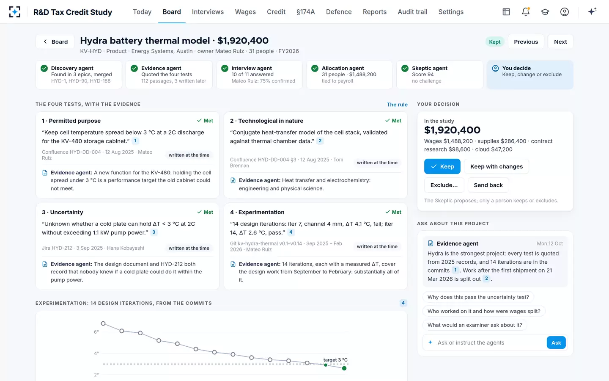Open The rule link
Screen dimensions: 609x381
pyautogui.click(x=397, y=105)
